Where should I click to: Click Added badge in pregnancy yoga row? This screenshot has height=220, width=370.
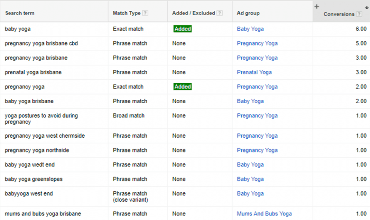182,87
